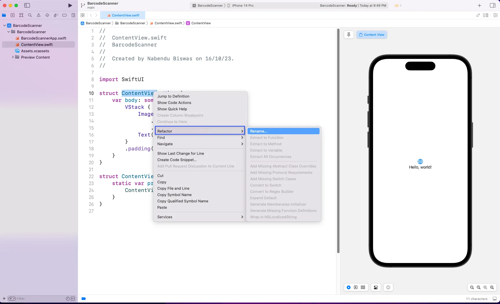
Task: Open the Find submenu
Action: click(200, 137)
